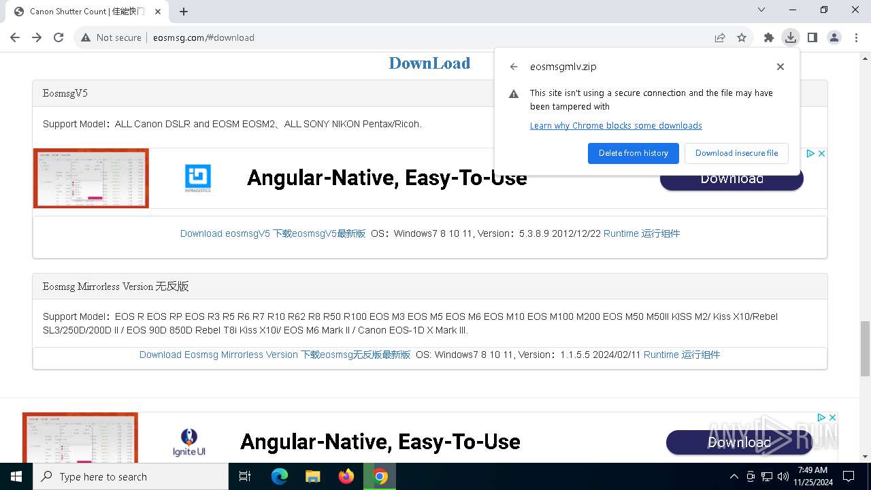Image resolution: width=871 pixels, height=490 pixels.
Task: Open the Chrome profile avatar
Action: click(x=834, y=37)
